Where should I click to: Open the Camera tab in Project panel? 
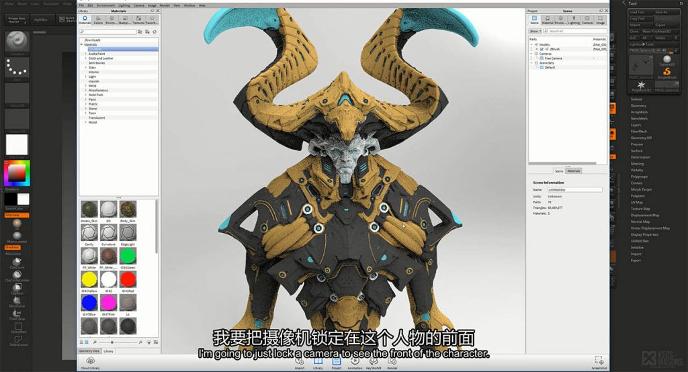(587, 19)
